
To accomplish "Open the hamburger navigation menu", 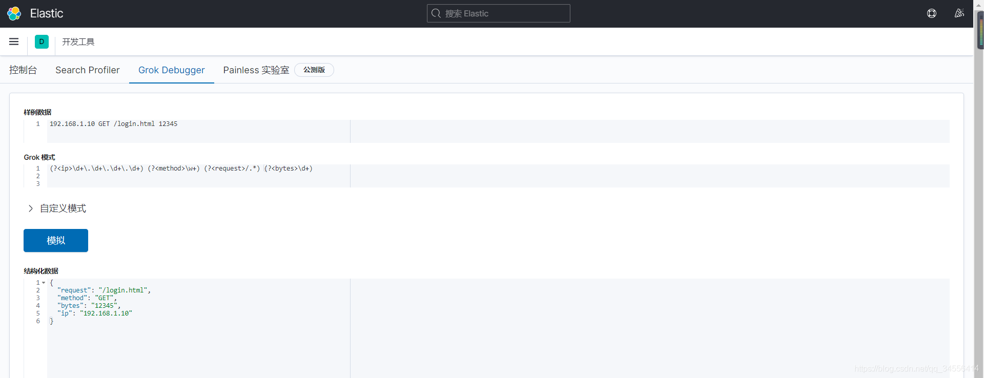I will pos(14,41).
